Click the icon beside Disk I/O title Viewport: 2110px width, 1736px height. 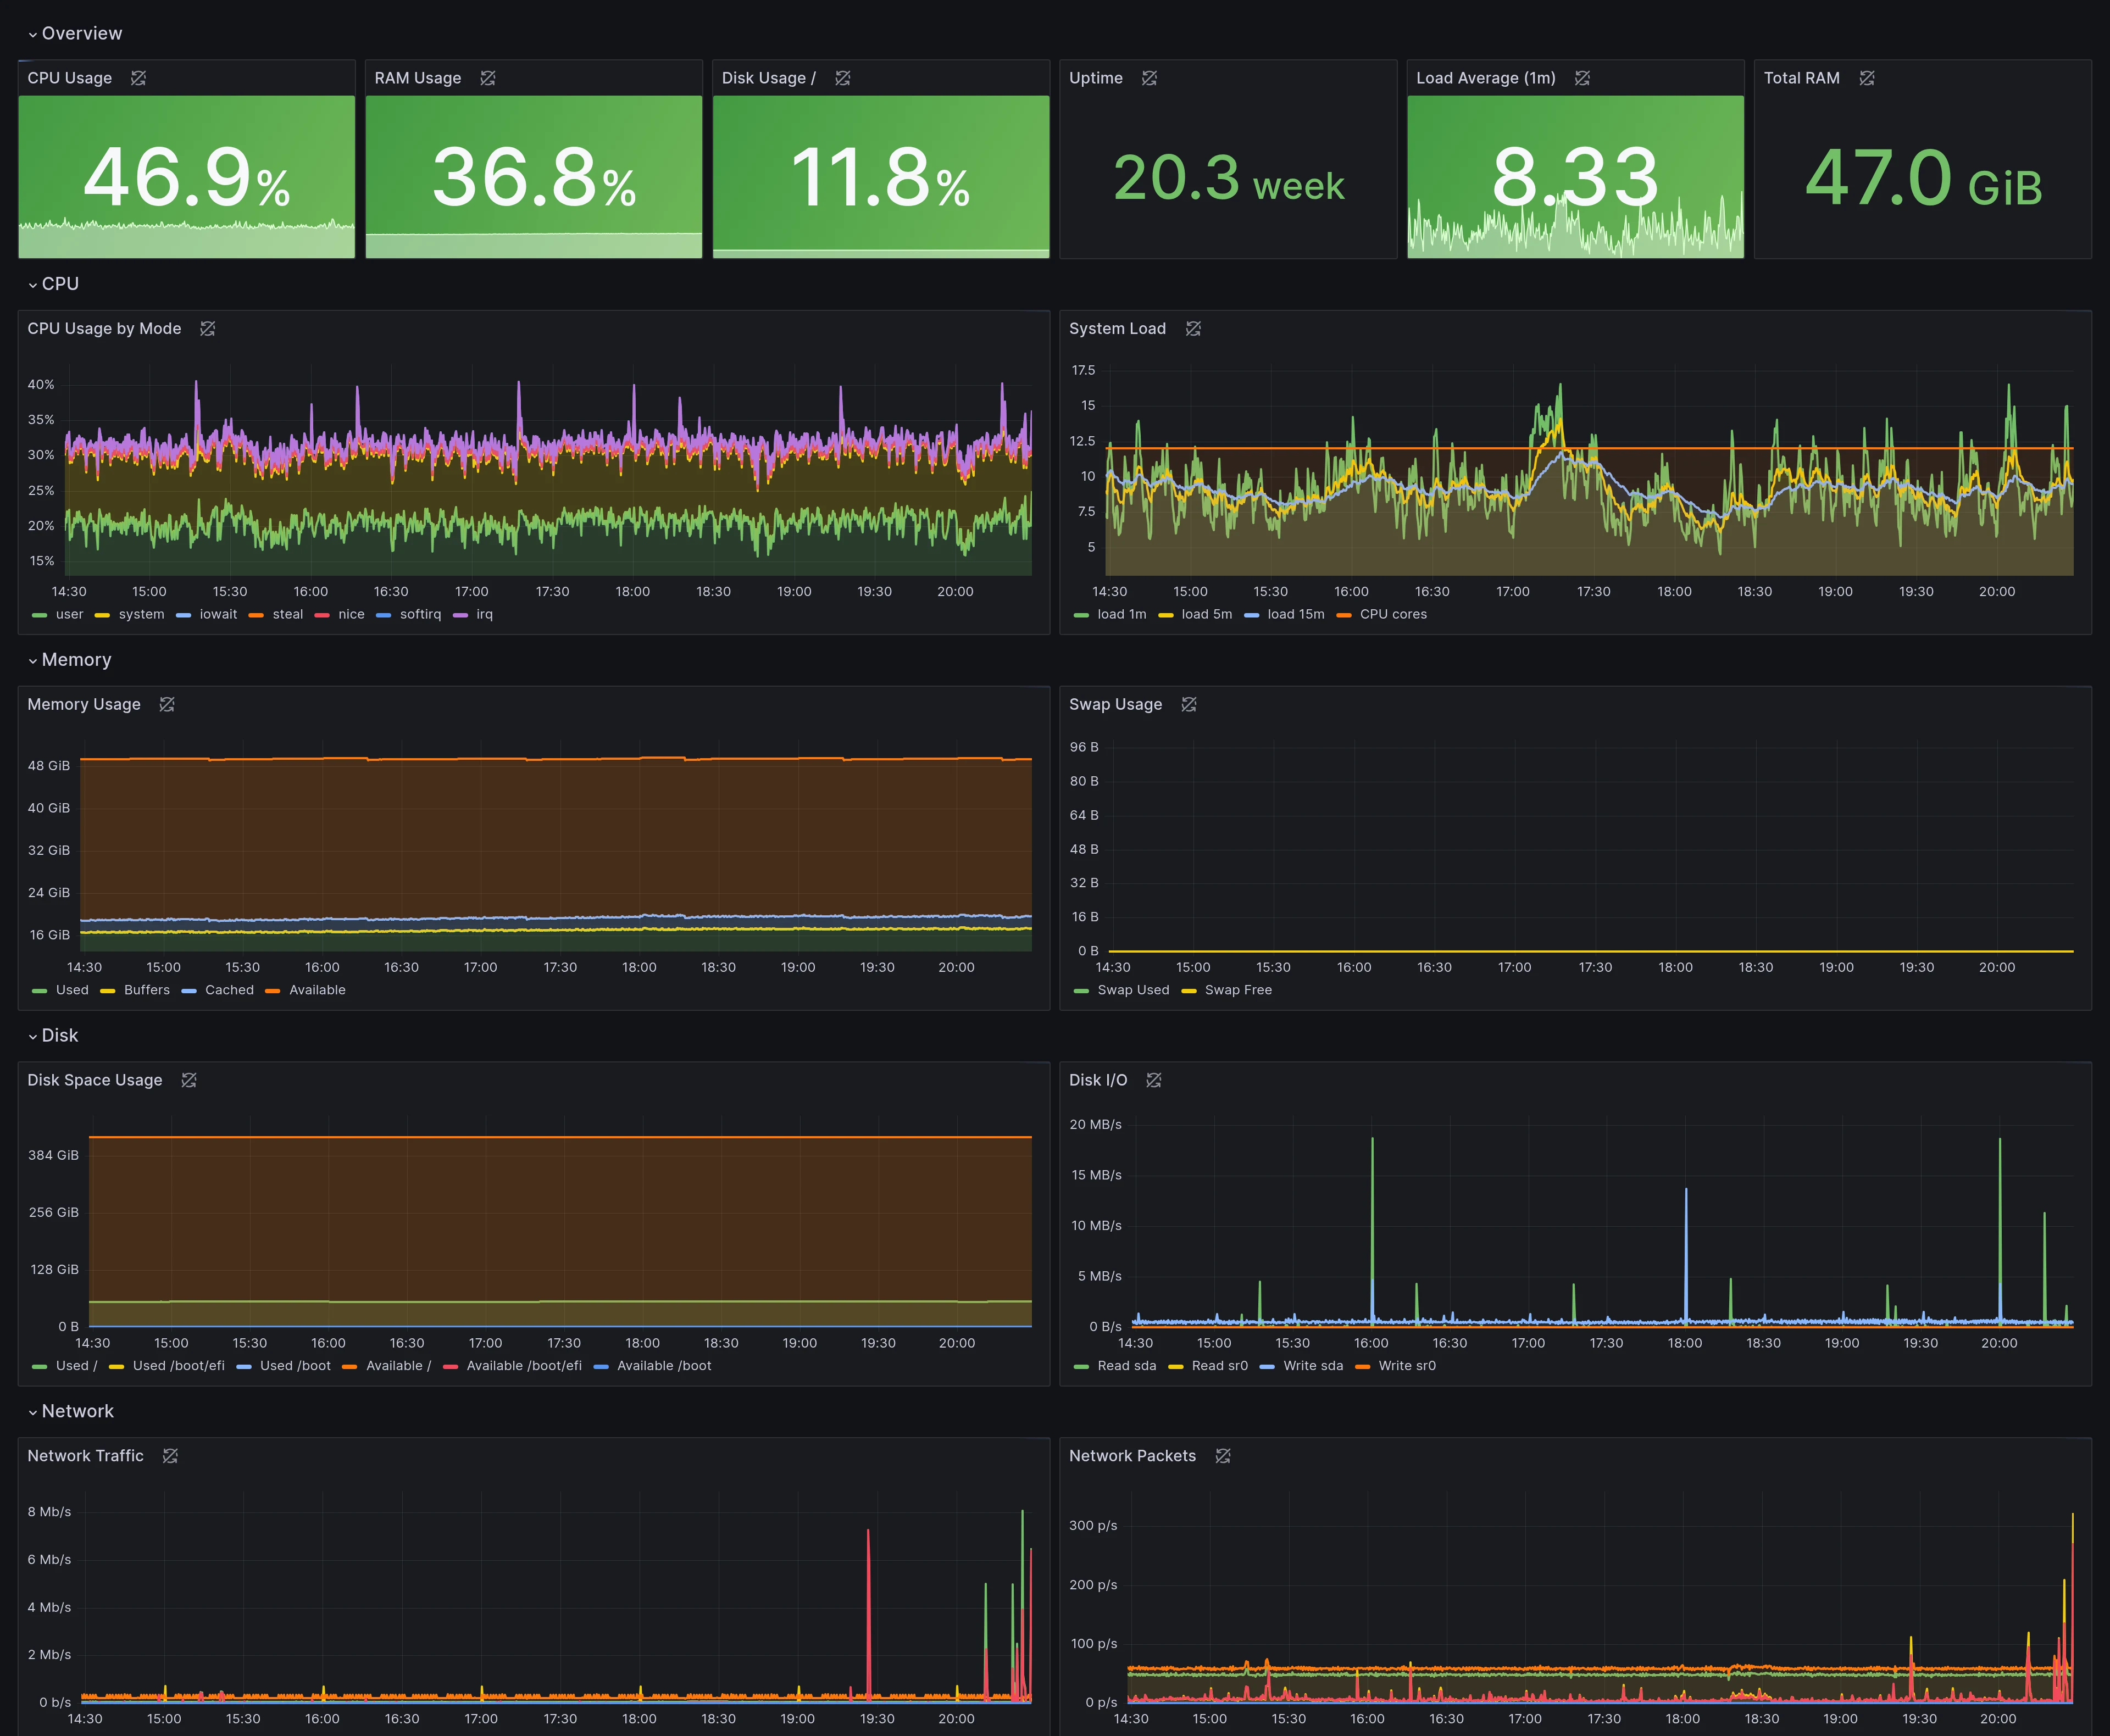point(1154,1081)
